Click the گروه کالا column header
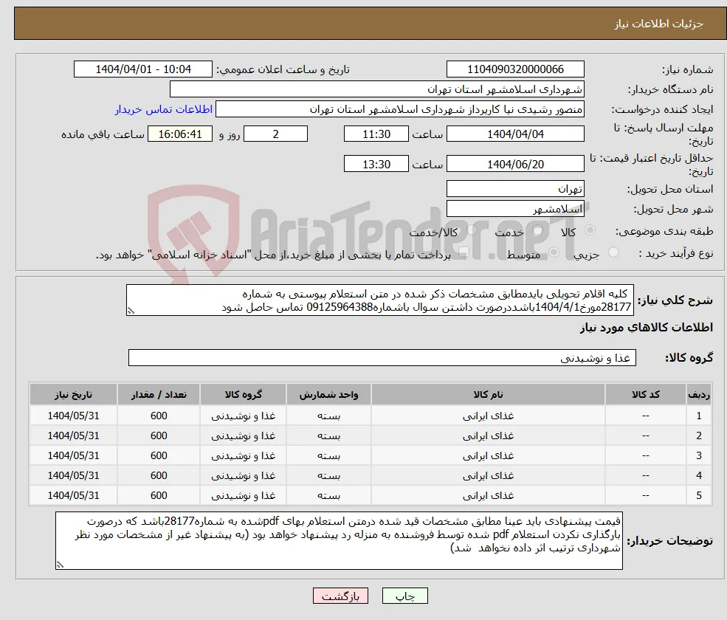This screenshot has width=727, height=620. point(243,394)
